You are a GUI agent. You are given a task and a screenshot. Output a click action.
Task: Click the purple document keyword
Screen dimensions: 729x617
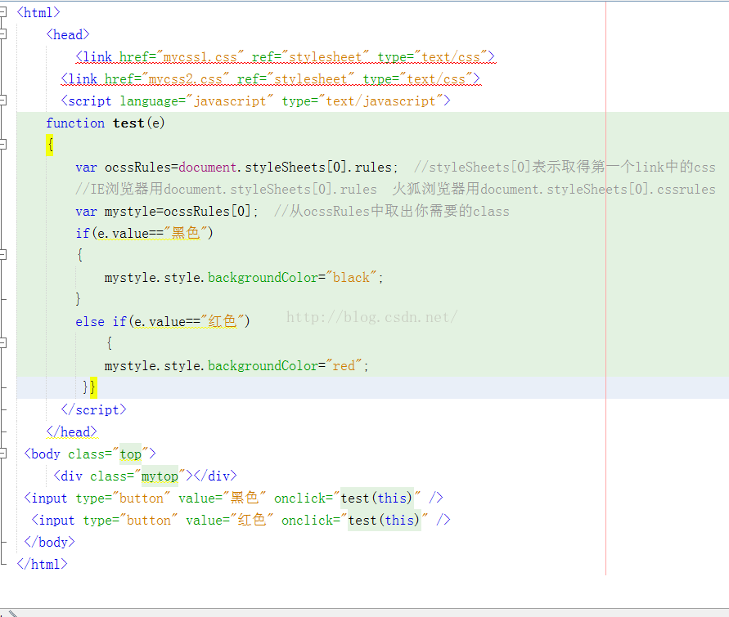point(208,168)
